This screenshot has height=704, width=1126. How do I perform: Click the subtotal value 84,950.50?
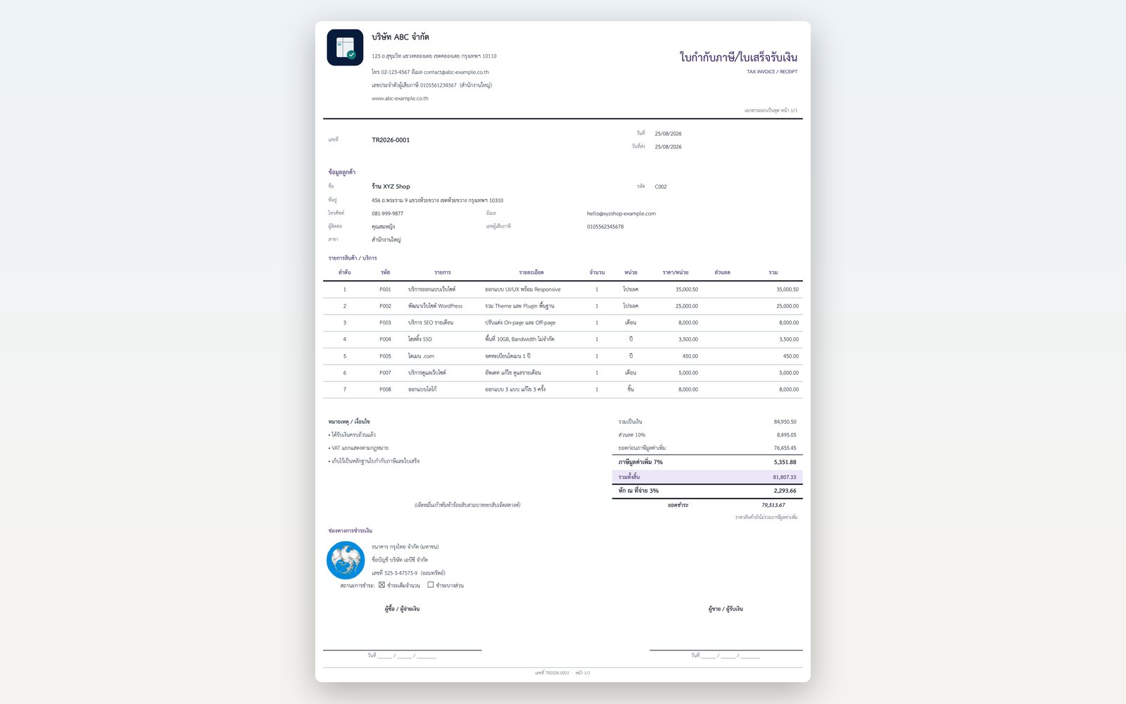(785, 422)
